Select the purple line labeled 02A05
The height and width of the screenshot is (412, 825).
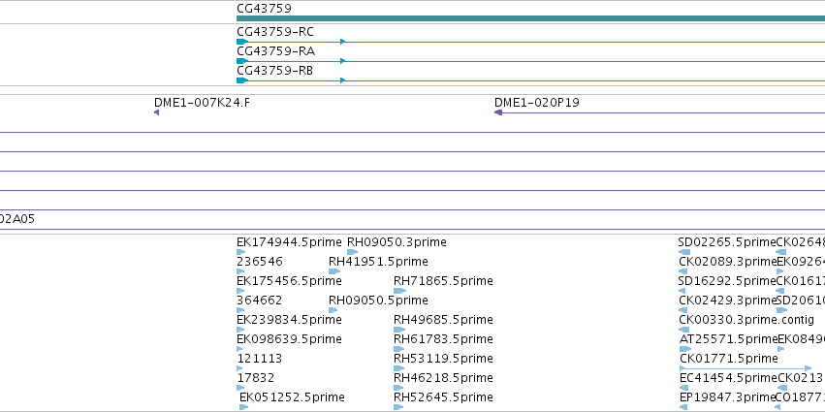tap(413, 230)
